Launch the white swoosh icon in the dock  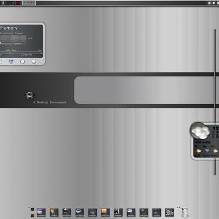pos(93,212)
